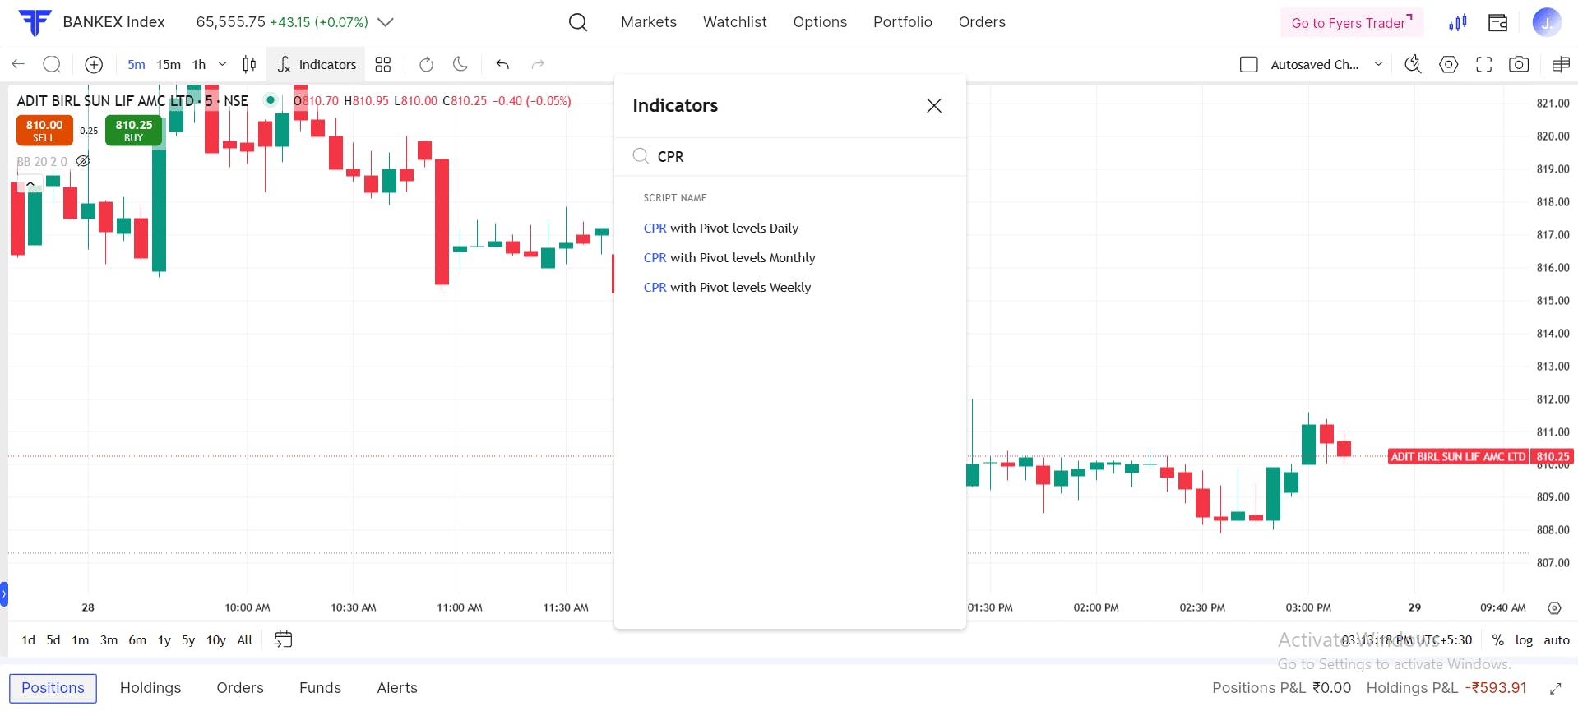Viewport: 1578px width, 711px height.
Task: Open the chart settings hexagon icon
Action: [1448, 64]
